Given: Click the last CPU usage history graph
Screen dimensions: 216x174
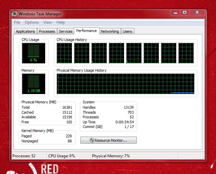Looking at the screenshot, I should point(186,53).
